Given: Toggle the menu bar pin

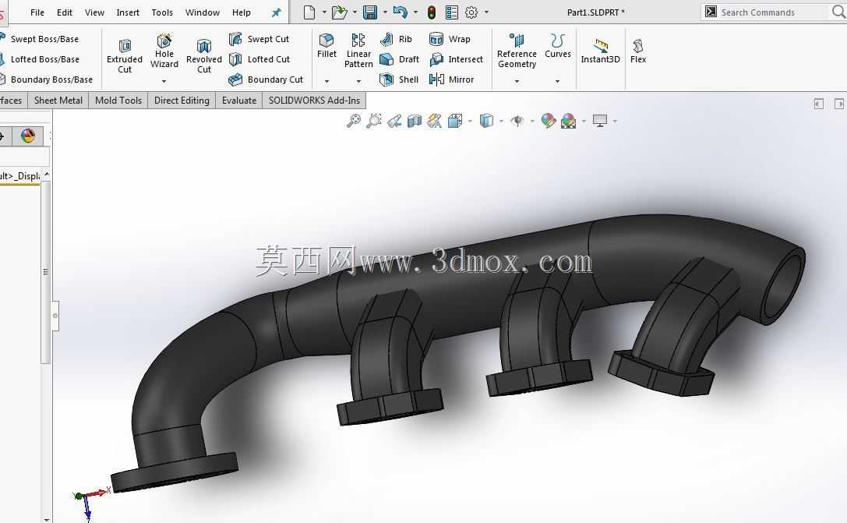Looking at the screenshot, I should point(276,12).
